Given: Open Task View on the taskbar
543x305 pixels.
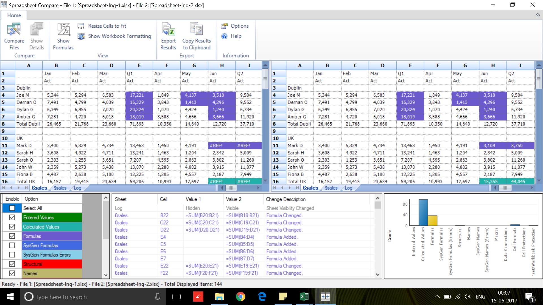Looking at the screenshot, I should [176, 297].
